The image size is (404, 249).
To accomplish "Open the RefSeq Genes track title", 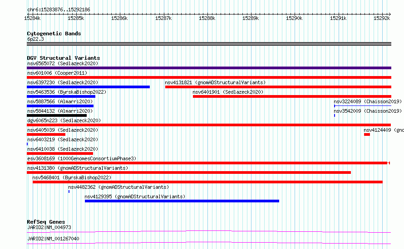I will 46,222.
